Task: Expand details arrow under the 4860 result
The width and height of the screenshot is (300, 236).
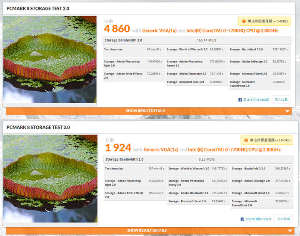Action: (287, 111)
